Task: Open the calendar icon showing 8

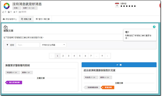Action: 117,5
